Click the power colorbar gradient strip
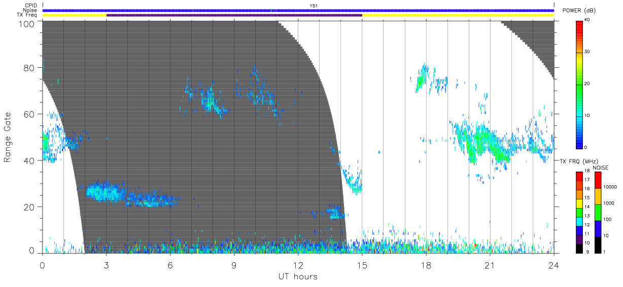623x287 pixels. pos(579,84)
